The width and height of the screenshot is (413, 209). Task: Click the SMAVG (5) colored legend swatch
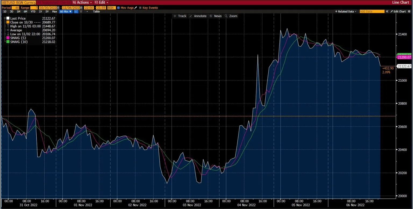coord(7,38)
